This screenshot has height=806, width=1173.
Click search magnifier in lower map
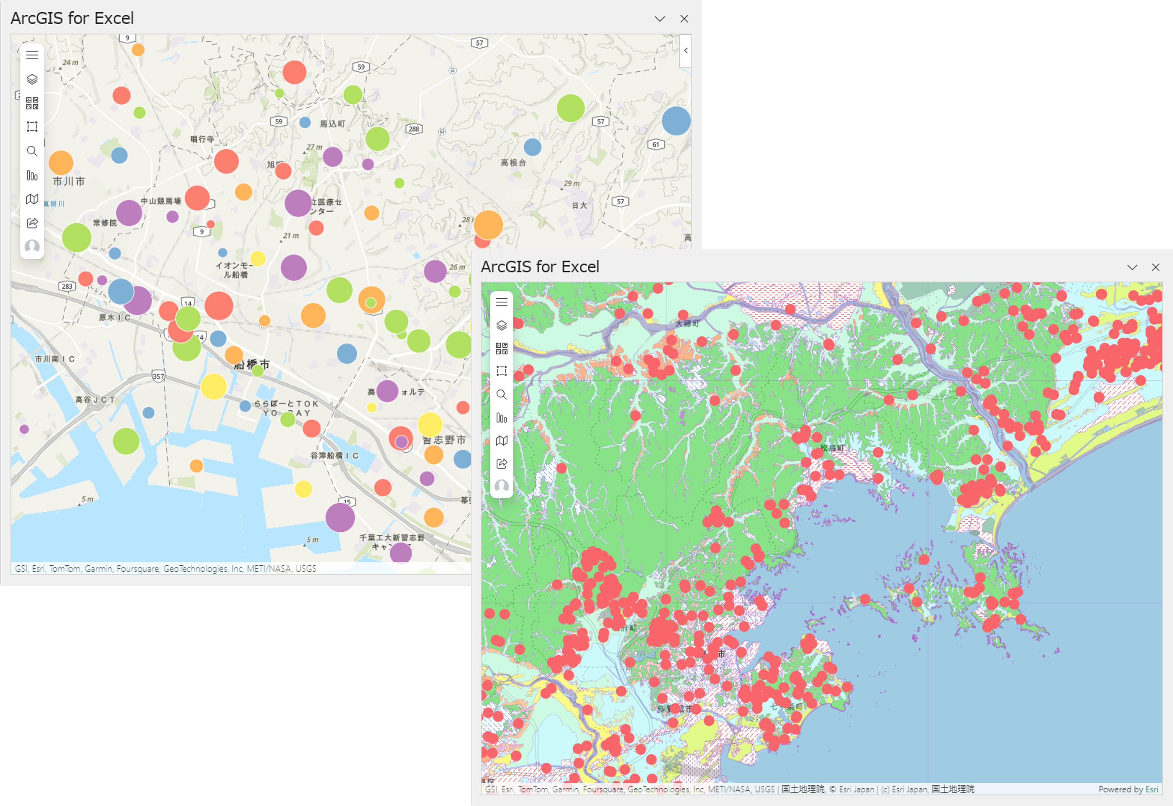coord(501,394)
